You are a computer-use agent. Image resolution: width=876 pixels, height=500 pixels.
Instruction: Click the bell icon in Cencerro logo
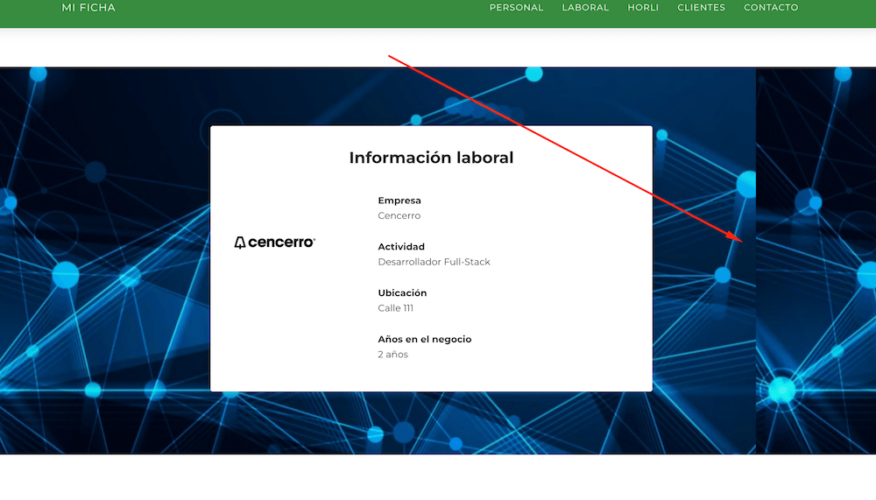(x=240, y=243)
